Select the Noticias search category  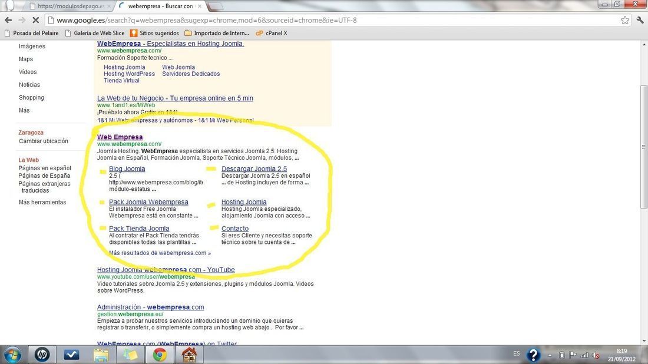[x=29, y=85]
